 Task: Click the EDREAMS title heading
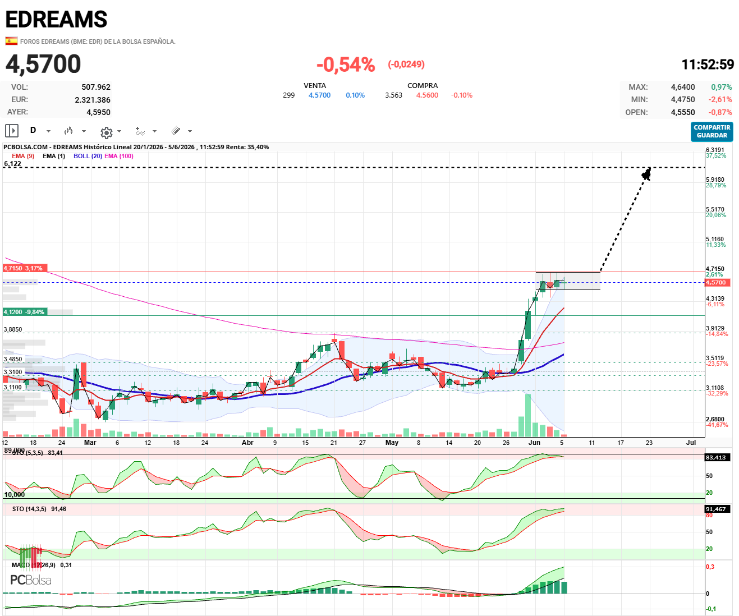(56, 20)
